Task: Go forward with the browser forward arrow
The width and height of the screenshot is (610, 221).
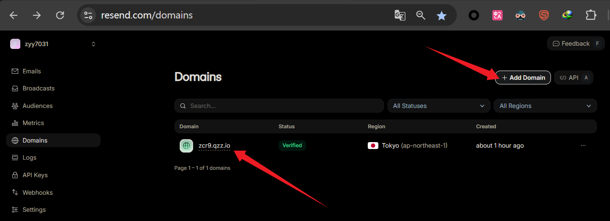Action: click(37, 15)
